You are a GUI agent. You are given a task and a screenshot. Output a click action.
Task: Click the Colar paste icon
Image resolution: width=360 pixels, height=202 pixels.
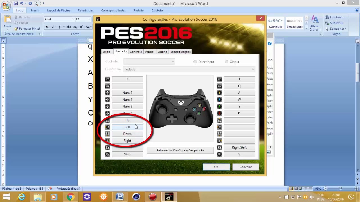pyautogui.click(x=8, y=20)
